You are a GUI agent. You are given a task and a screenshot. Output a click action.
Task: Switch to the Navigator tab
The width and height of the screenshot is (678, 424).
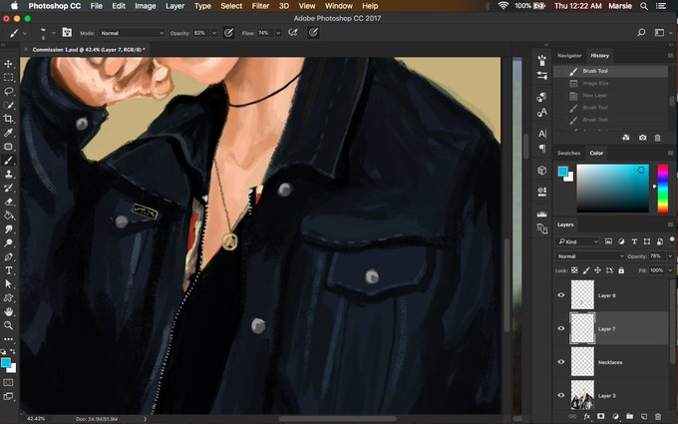[x=569, y=56]
